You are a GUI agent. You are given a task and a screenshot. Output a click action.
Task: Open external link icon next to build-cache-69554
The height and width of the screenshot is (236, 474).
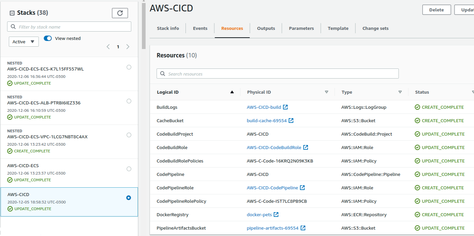[x=291, y=121]
